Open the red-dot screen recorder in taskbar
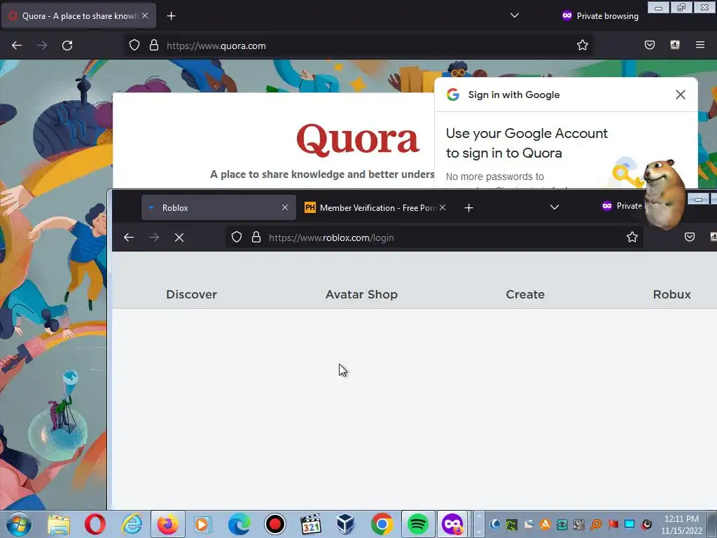Image resolution: width=717 pixels, height=538 pixels. pyautogui.click(x=274, y=524)
